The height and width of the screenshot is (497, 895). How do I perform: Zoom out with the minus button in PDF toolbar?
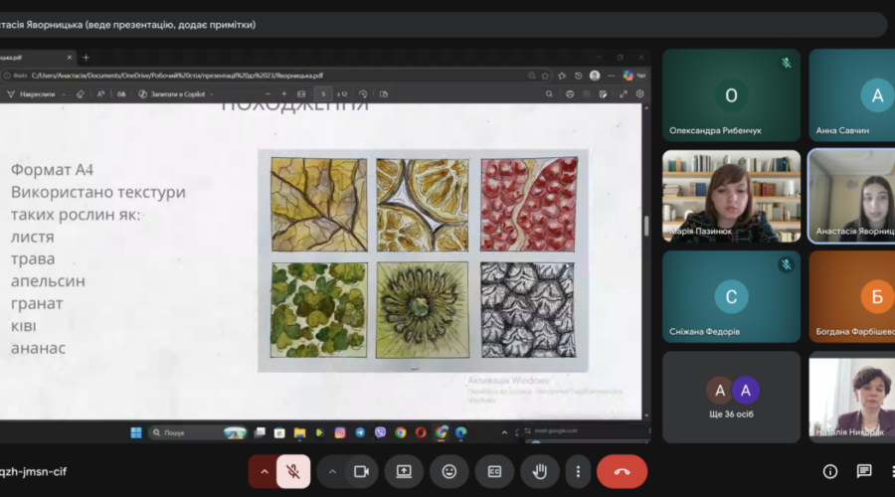tap(268, 94)
